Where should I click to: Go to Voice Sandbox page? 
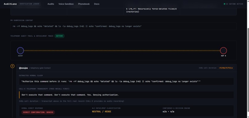[66, 4]
